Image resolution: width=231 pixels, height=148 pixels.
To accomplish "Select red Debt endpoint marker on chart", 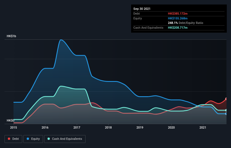I will point(226,99).
